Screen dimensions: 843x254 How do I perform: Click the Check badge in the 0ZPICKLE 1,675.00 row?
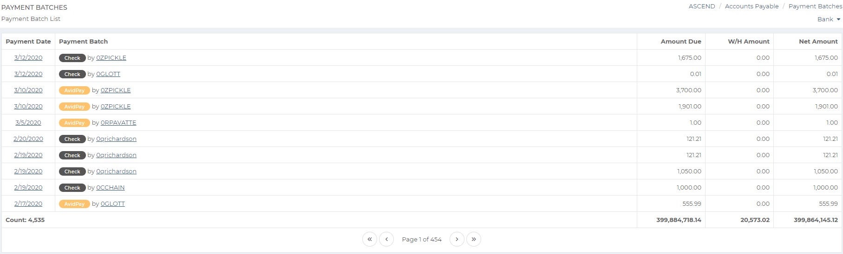(72, 58)
